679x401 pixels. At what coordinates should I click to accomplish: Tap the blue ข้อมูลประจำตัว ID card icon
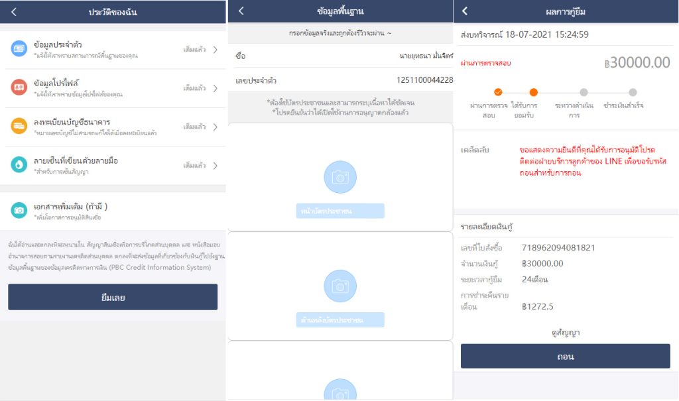pos(19,49)
